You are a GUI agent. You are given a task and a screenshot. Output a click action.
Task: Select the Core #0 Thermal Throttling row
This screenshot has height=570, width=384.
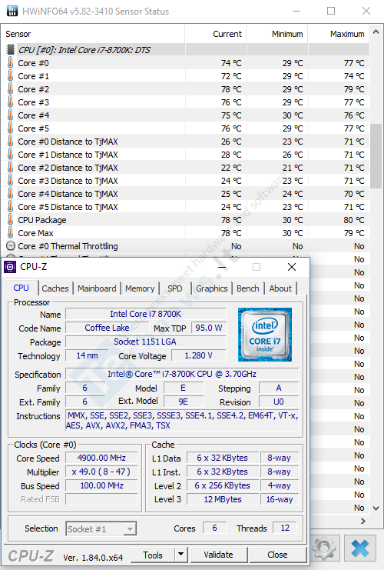click(185, 246)
